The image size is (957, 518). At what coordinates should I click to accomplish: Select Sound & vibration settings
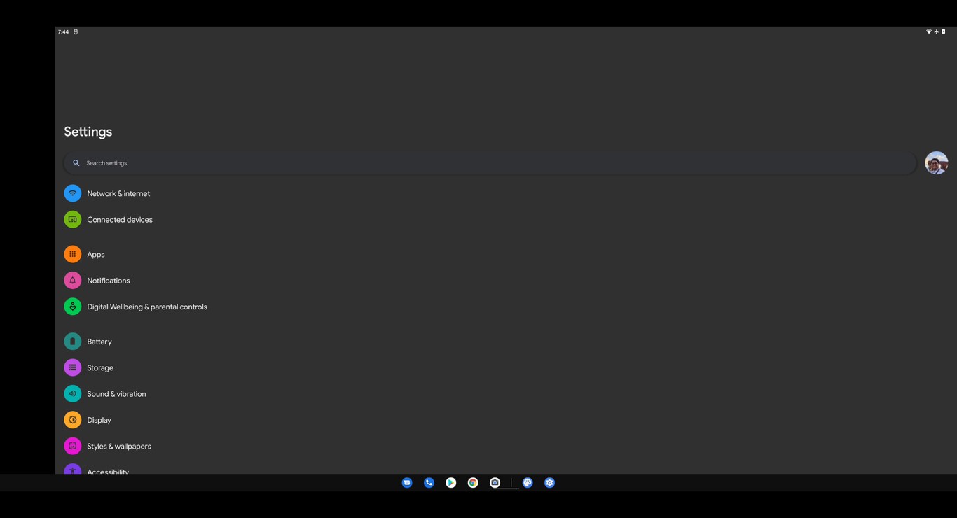tap(116, 393)
